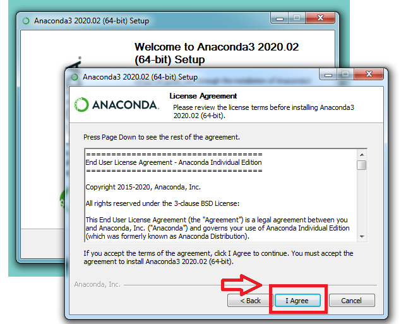This screenshot has width=401, height=324.
Task: Click the license text scrollbar thumb
Action: 362,165
